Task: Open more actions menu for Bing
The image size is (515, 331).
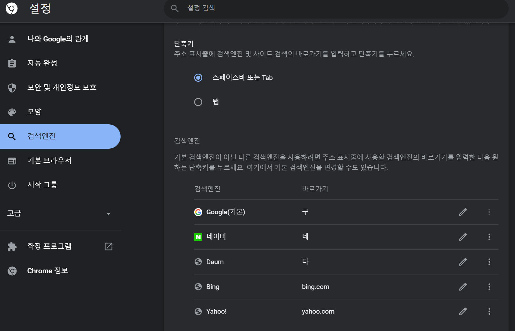Action: (x=489, y=287)
